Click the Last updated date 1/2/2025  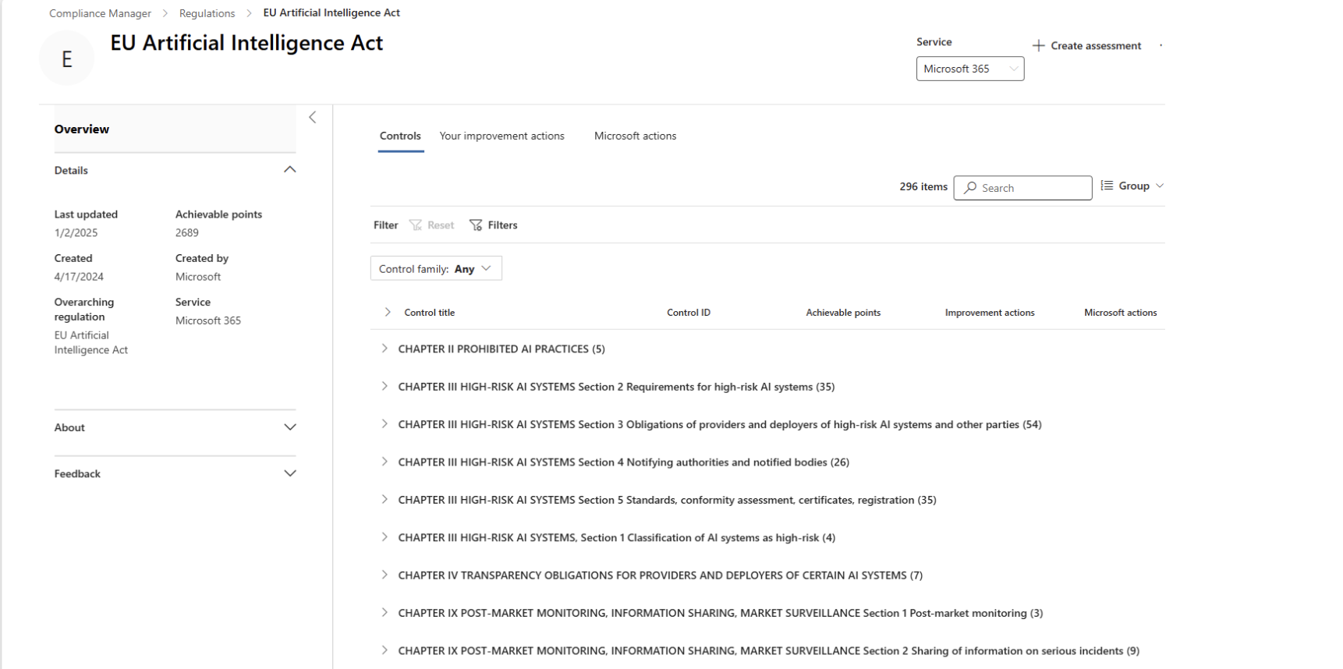click(76, 233)
